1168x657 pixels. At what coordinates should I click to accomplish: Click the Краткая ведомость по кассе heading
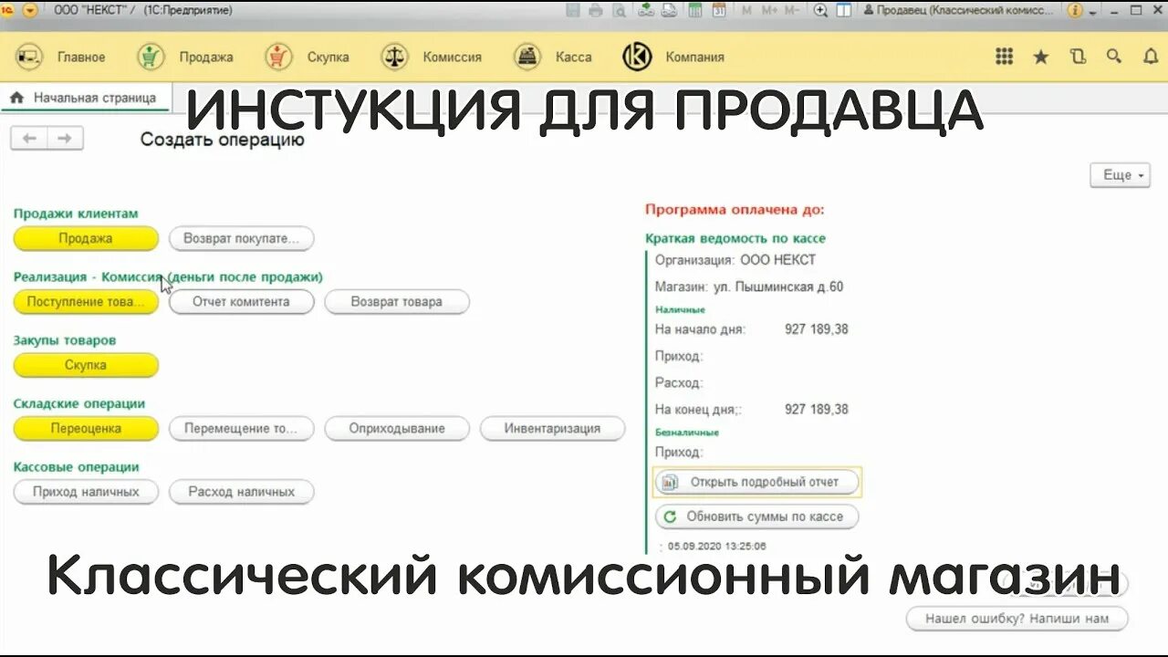pos(735,238)
